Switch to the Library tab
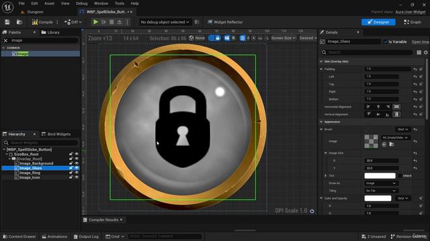 50,33
